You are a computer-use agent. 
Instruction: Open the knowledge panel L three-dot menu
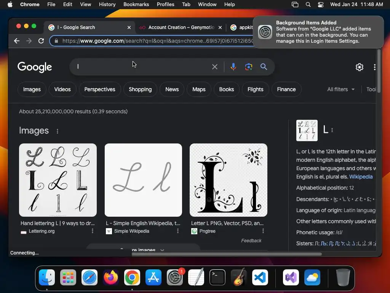point(332,130)
